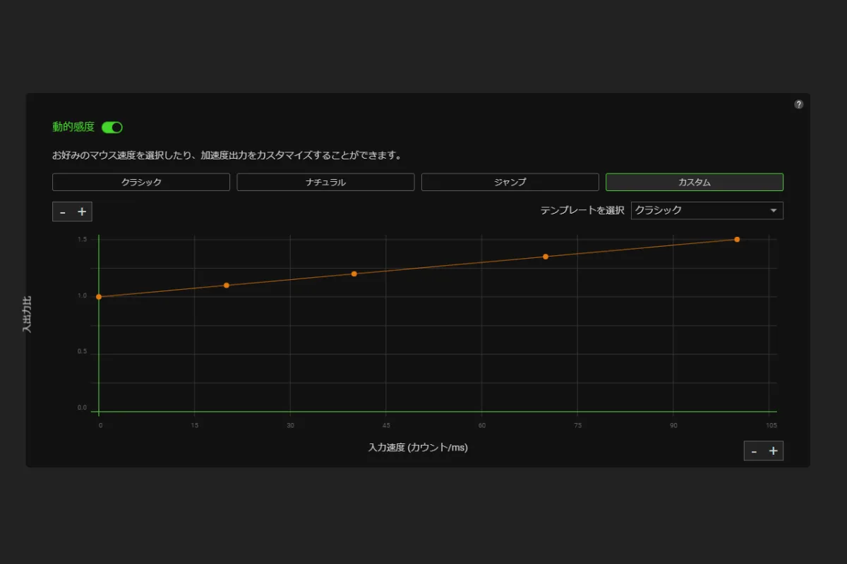Select the ナチュラル preset button
The height and width of the screenshot is (564, 847).
click(325, 182)
